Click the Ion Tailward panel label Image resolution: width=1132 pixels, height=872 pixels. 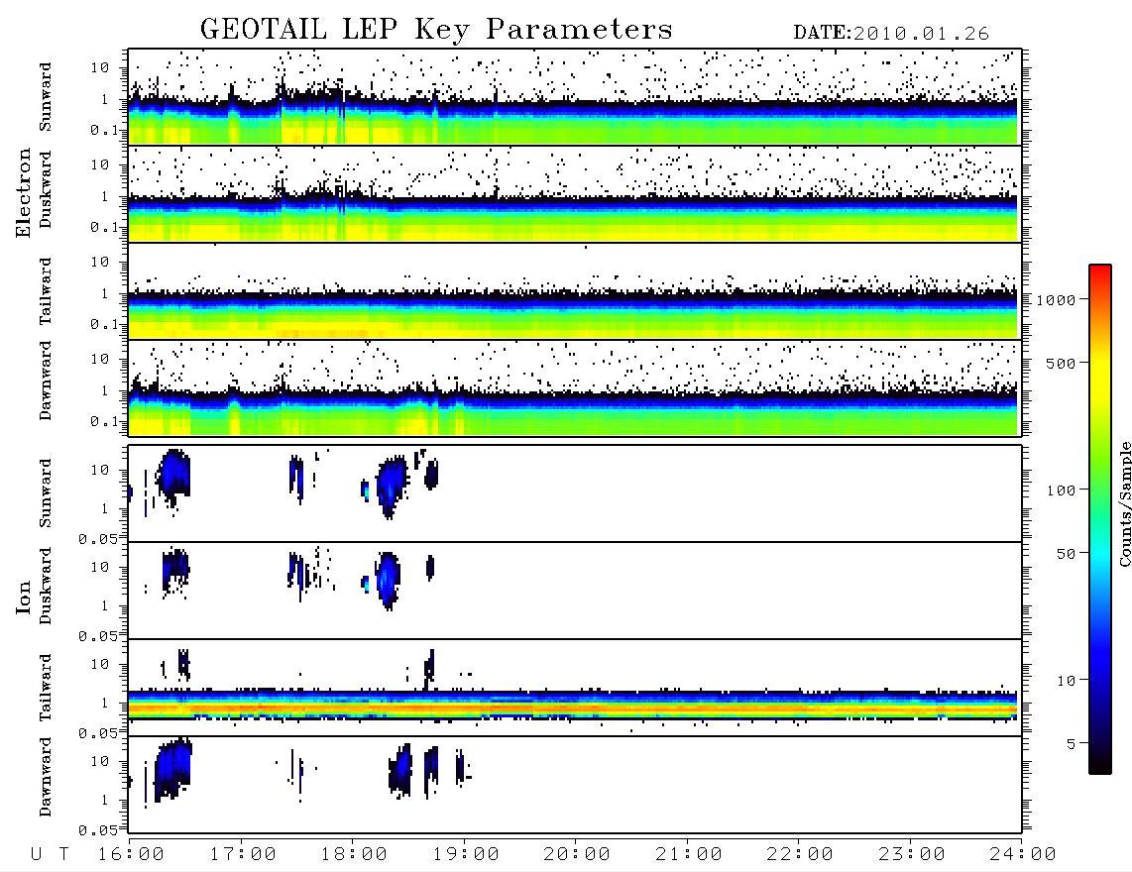46,688
